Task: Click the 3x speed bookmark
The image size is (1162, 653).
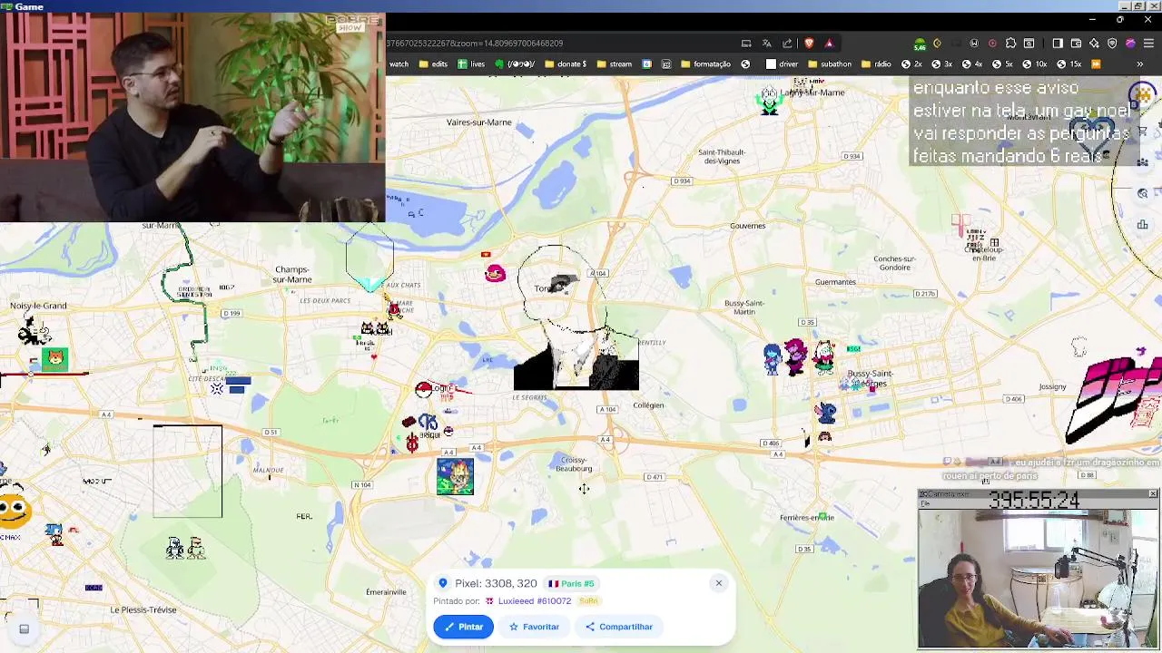Action: [x=942, y=64]
